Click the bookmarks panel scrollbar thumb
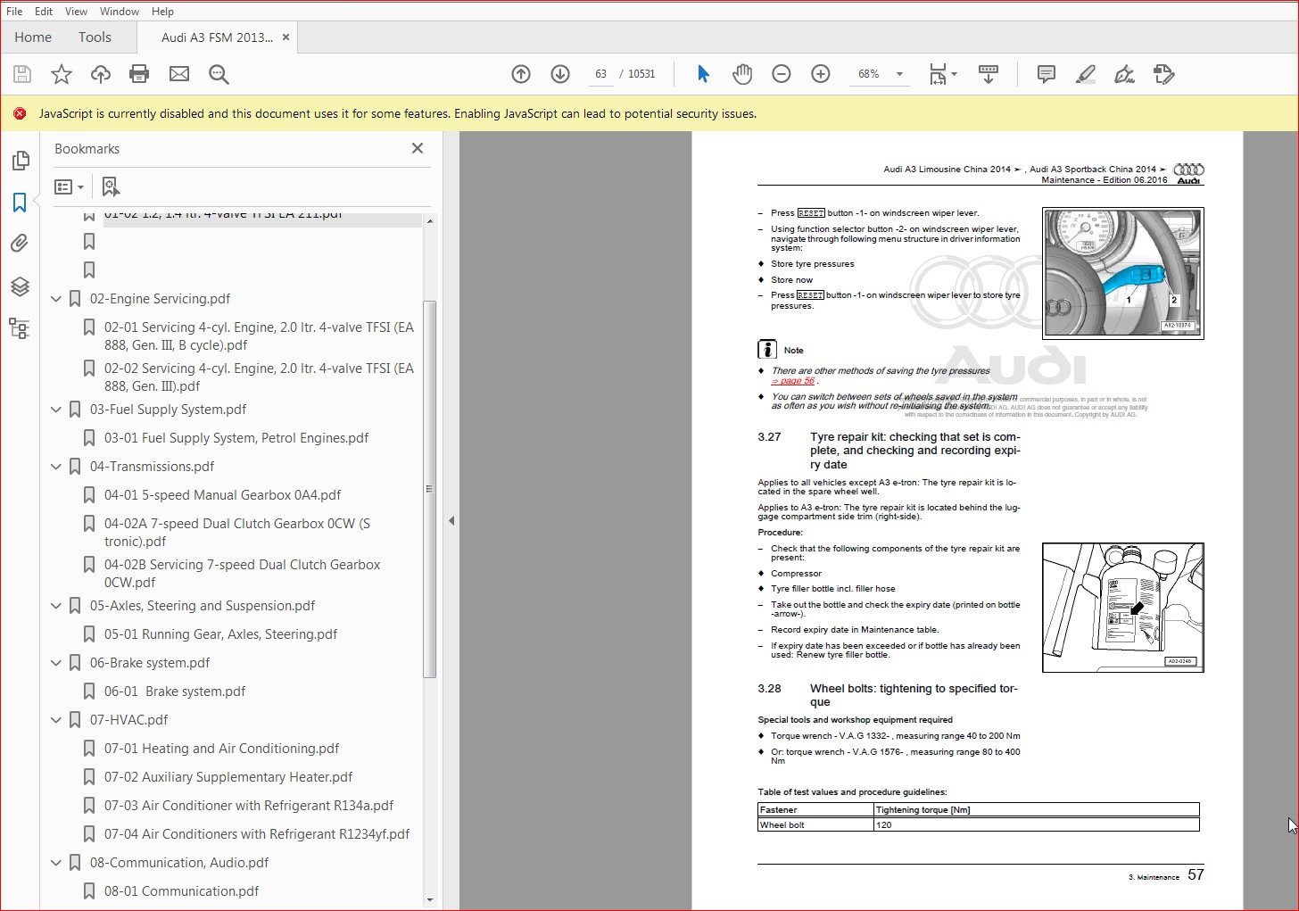The width and height of the screenshot is (1299, 911). point(430,489)
